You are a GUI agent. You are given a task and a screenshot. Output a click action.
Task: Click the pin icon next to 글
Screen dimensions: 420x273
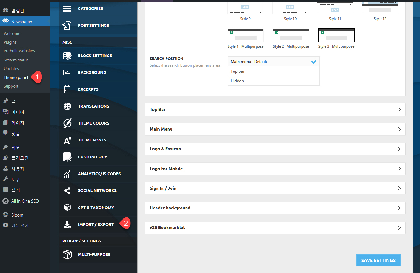tap(6, 101)
